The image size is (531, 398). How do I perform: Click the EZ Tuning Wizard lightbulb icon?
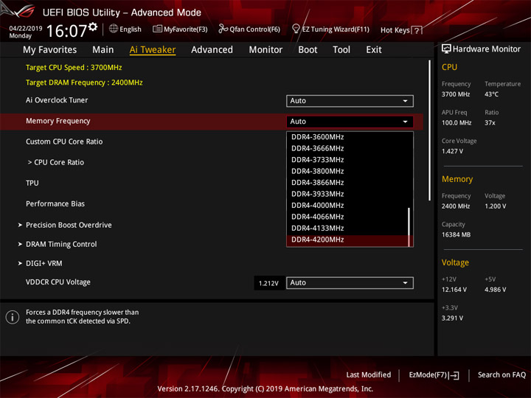(x=296, y=29)
